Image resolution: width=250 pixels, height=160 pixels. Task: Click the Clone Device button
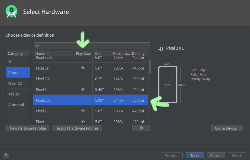(227, 128)
